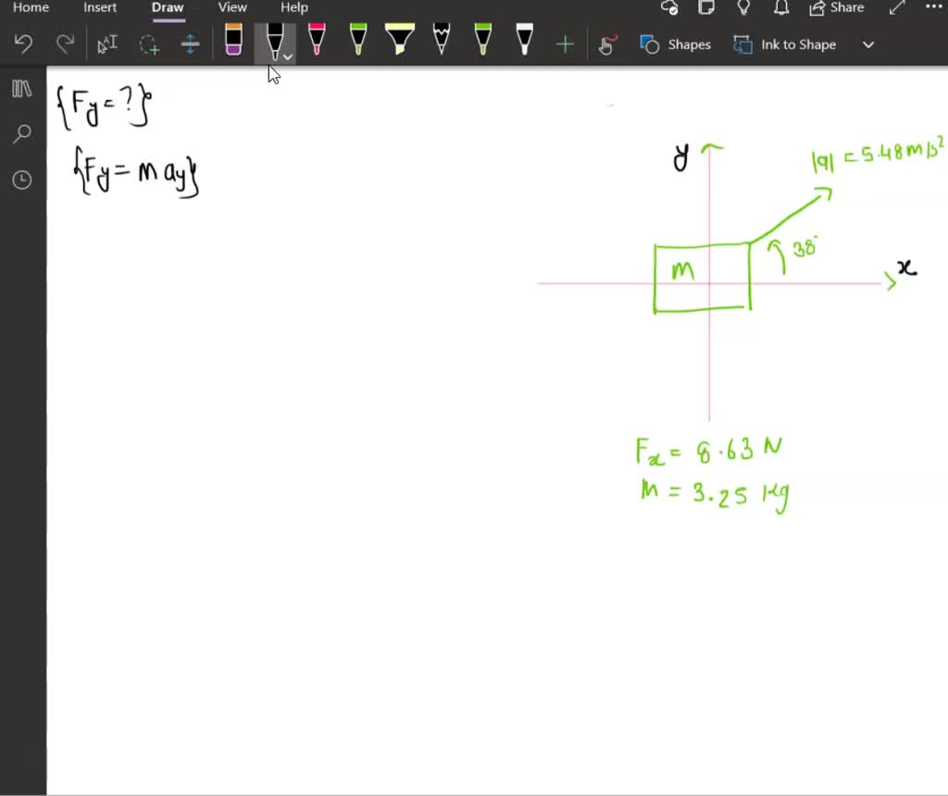Screen dimensions: 948x796
Task: Click the Ink to Shape tool
Action: click(x=784, y=44)
